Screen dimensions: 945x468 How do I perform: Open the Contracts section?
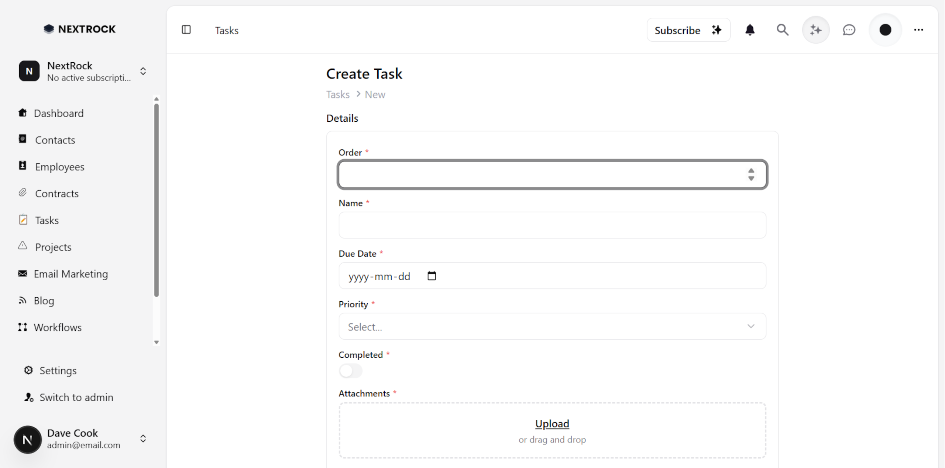point(57,193)
